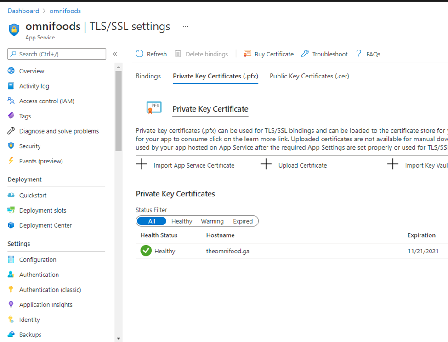
Task: Filter certificates by Warning status
Action: 212,221
